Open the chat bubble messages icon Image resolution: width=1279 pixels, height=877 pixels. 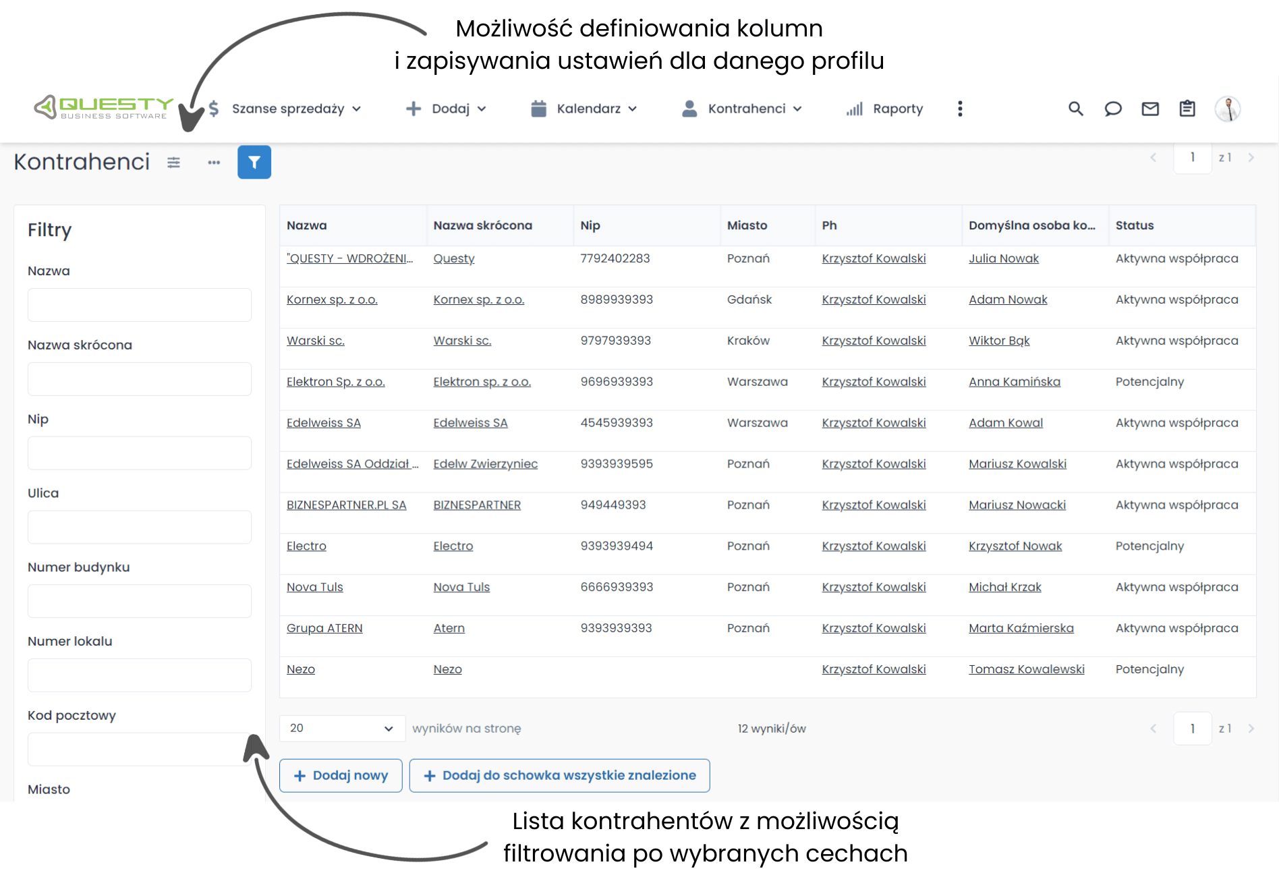click(1113, 109)
